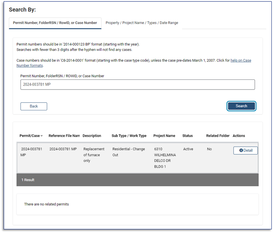Click the Related Folder column header

pyautogui.click(x=218, y=136)
